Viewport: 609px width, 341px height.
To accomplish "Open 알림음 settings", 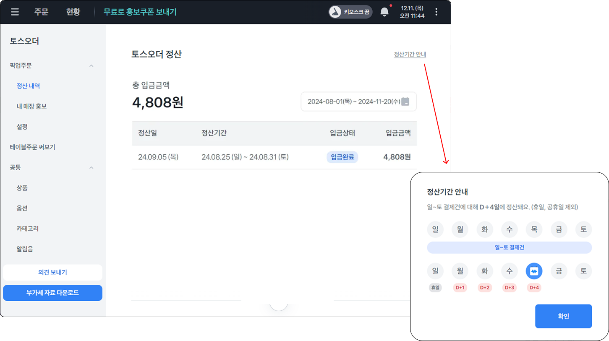I will click(24, 249).
